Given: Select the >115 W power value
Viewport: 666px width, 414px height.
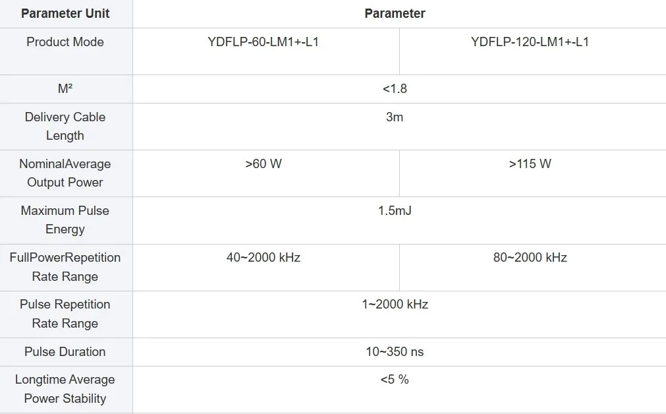Looking at the screenshot, I should pyautogui.click(x=530, y=164).
